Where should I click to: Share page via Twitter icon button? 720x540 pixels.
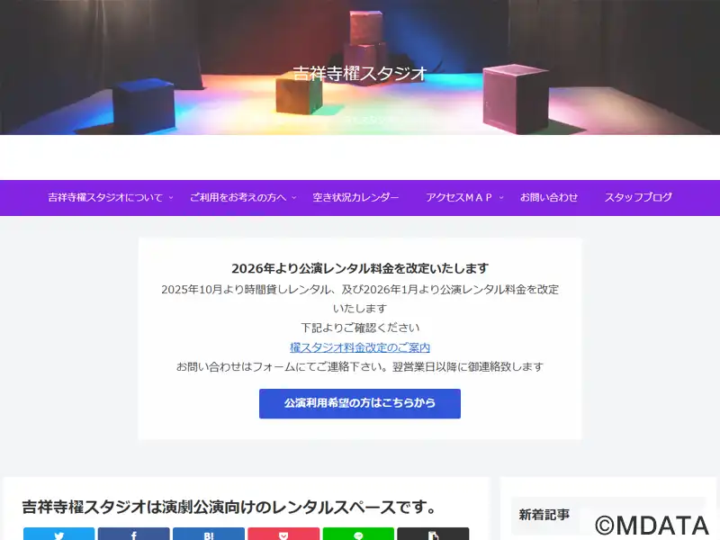coord(58,535)
